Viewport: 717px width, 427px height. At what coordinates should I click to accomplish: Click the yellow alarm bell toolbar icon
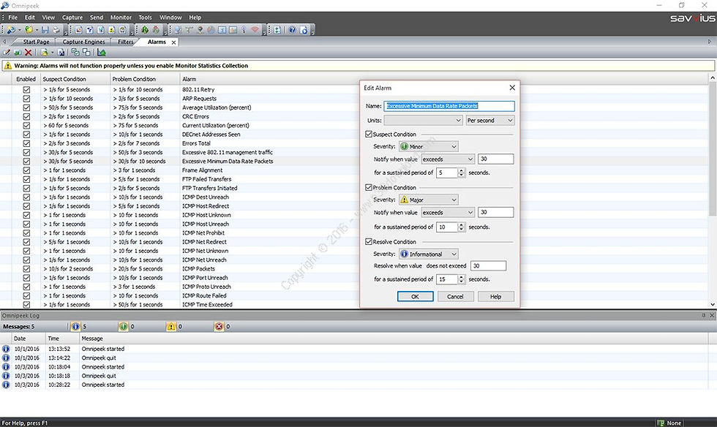pos(111,30)
